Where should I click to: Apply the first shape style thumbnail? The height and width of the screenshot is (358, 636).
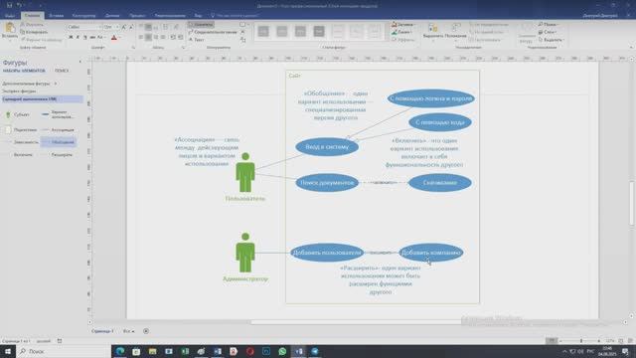click(x=263, y=31)
